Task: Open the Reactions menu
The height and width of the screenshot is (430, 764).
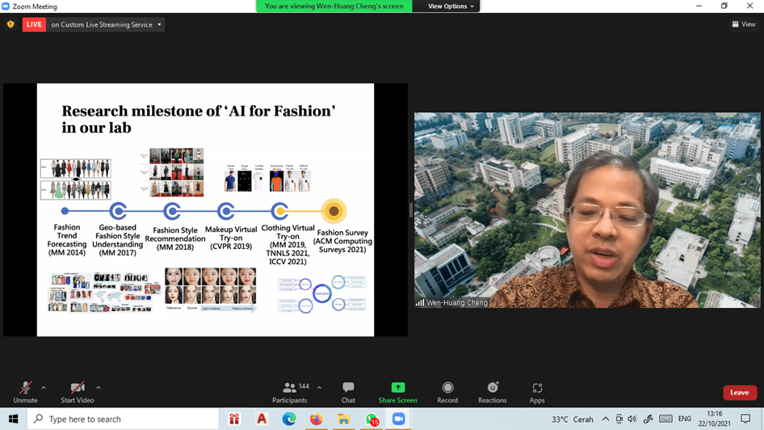Action: coord(492,392)
